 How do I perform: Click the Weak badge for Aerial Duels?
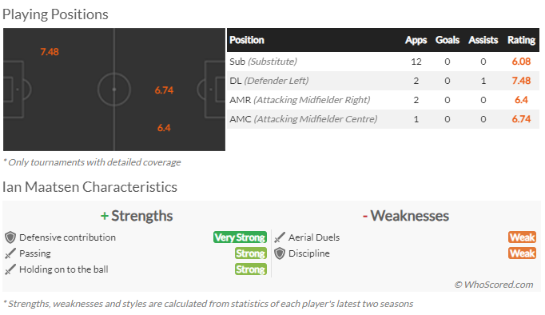click(x=522, y=237)
